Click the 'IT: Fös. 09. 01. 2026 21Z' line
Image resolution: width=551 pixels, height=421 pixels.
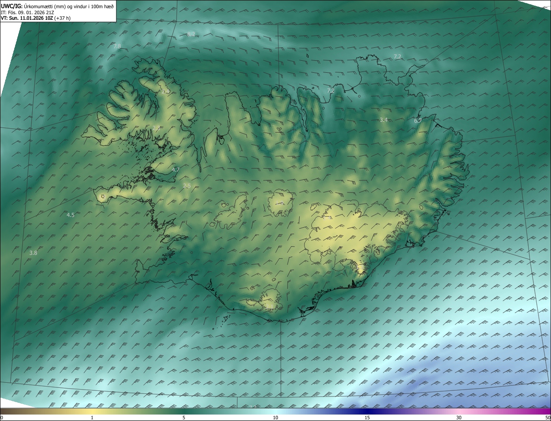[x=28, y=12]
